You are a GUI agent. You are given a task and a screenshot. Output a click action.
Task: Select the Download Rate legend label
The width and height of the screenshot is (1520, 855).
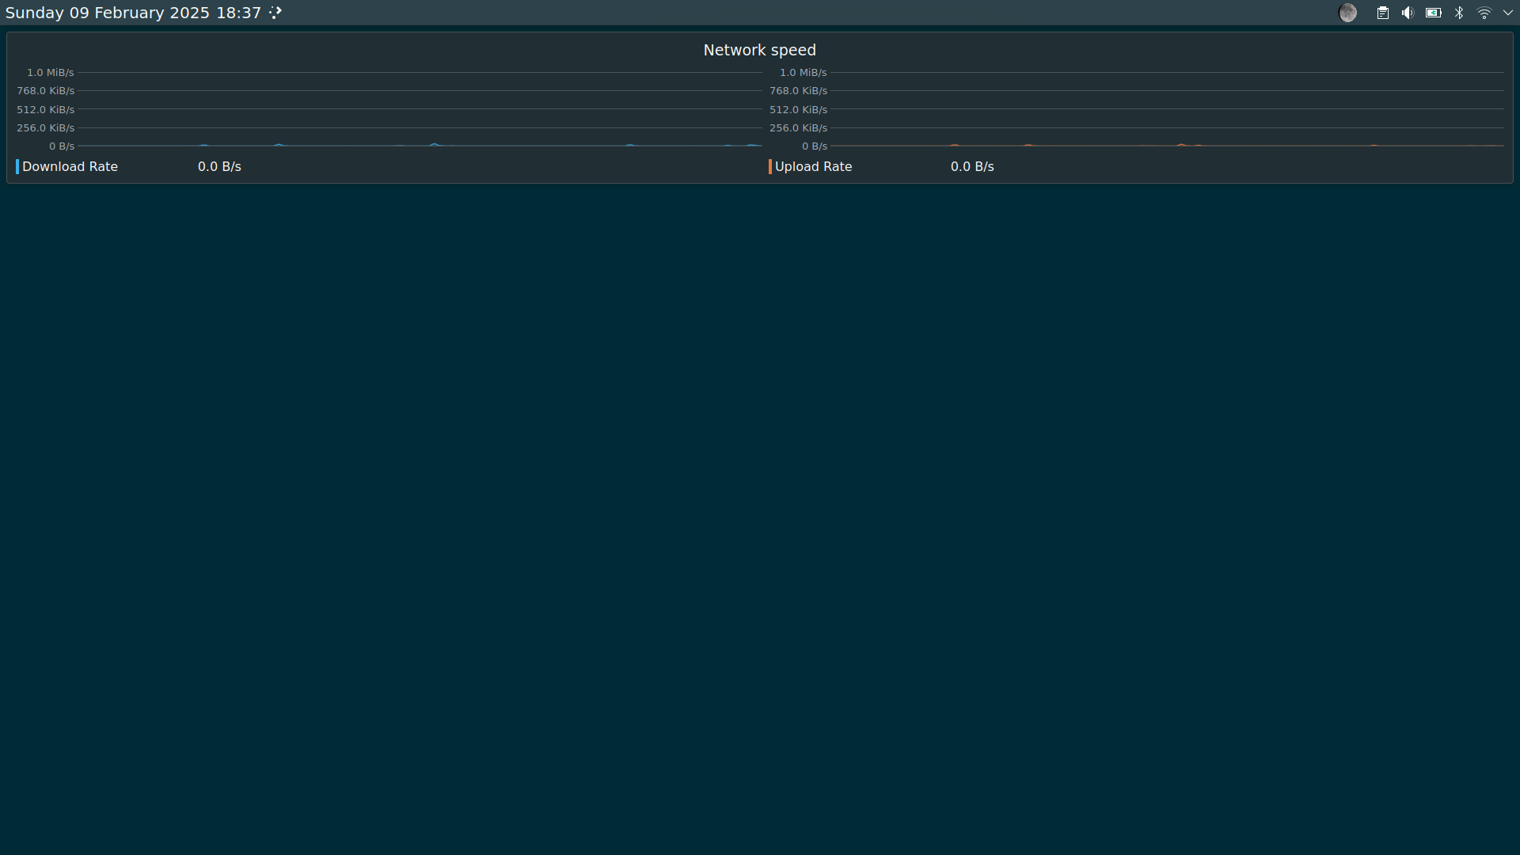70,167
